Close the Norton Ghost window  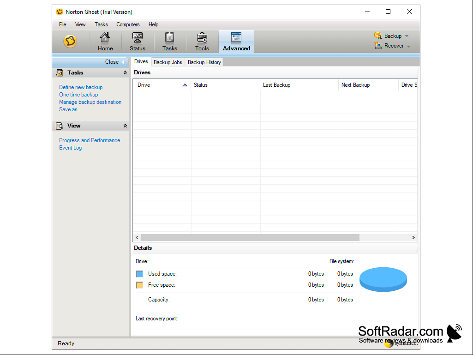(409, 12)
